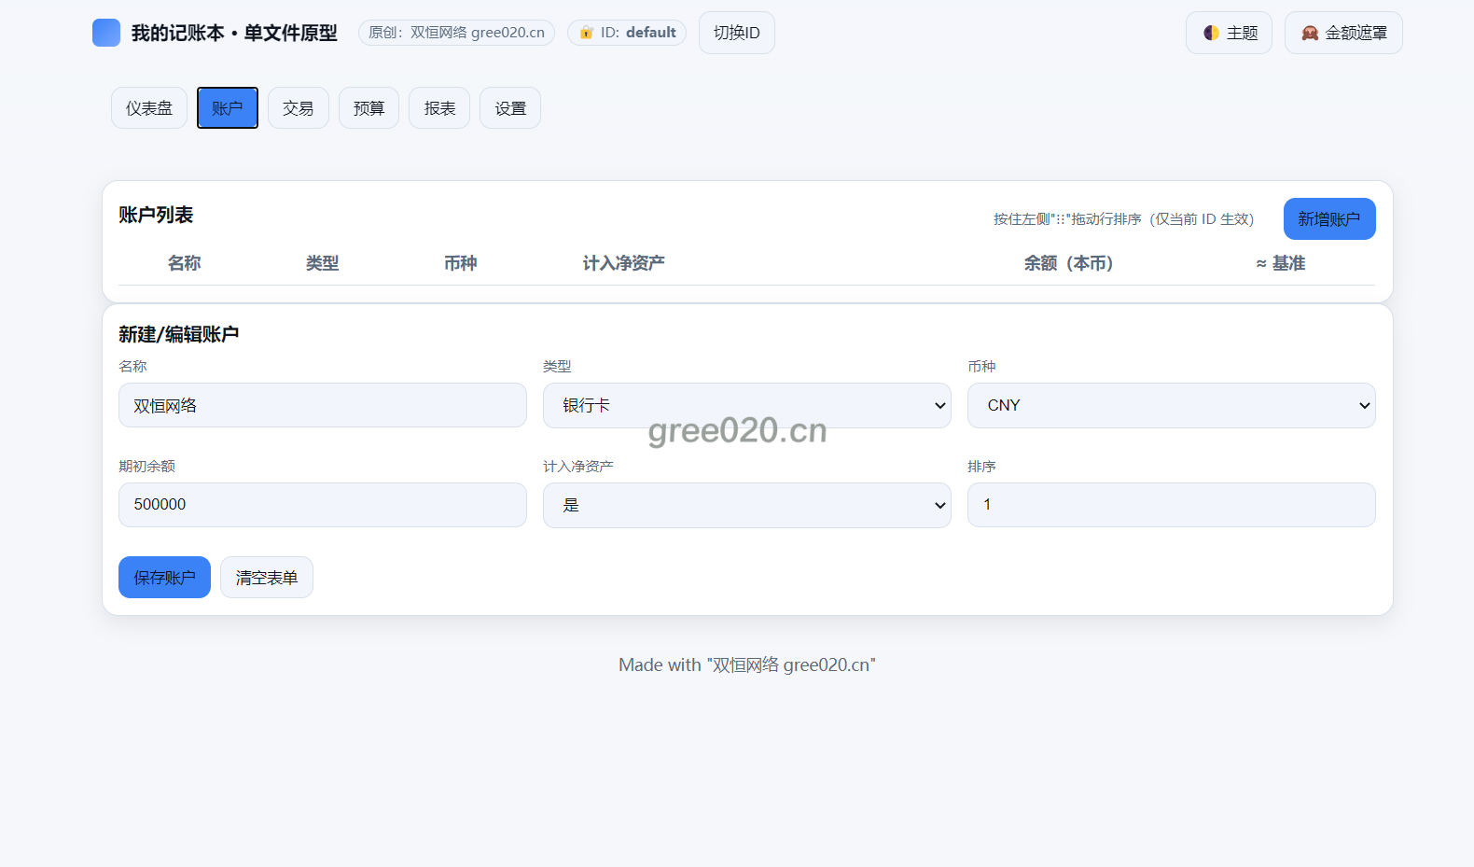Expand the 类型 dropdown showing 银行卡
Image resolution: width=1474 pixels, height=867 pixels.
(x=746, y=405)
